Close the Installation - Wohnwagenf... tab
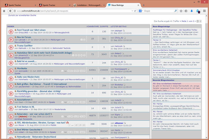This screenshot has height=140, width=209. click(x=104, y=5)
